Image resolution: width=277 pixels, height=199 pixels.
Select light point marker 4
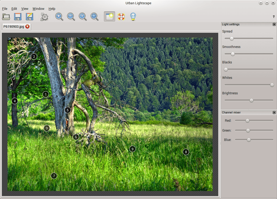click(x=15, y=101)
